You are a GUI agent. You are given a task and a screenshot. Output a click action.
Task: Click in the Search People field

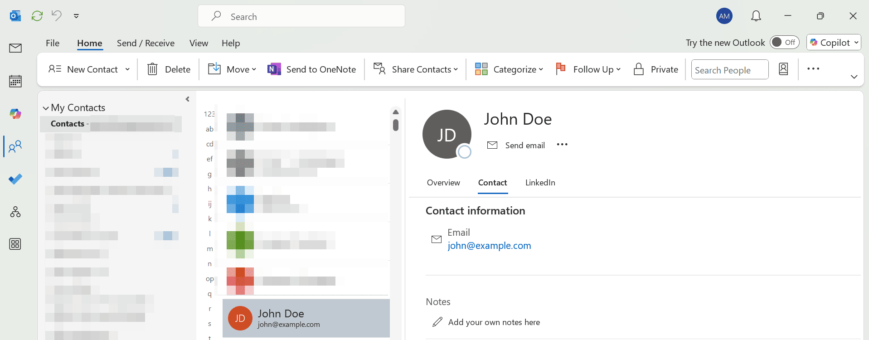729,70
